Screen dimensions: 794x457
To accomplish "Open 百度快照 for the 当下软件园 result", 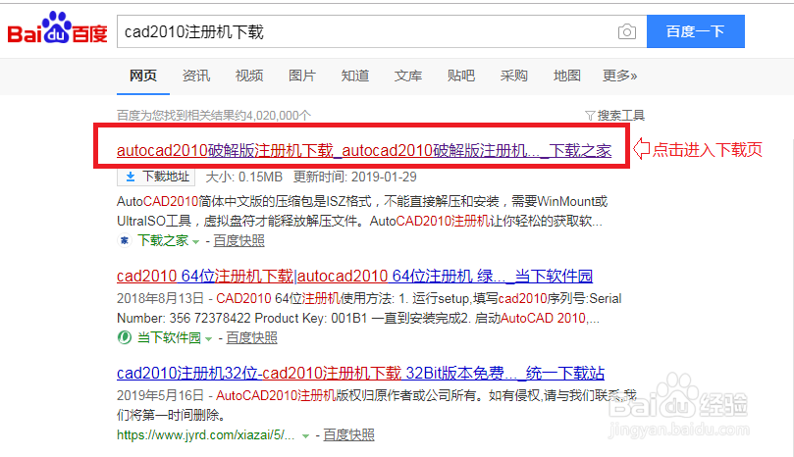I will [x=251, y=337].
